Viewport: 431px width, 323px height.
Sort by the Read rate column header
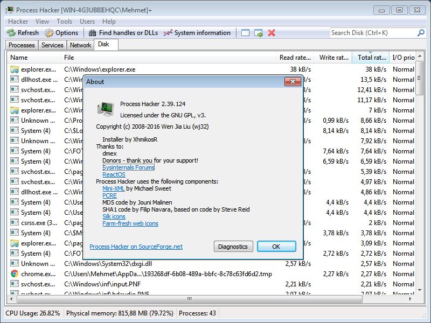(295, 58)
